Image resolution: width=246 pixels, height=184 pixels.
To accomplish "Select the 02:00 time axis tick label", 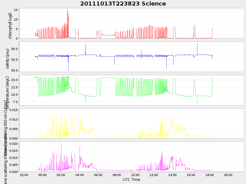I will coord(61,175).
